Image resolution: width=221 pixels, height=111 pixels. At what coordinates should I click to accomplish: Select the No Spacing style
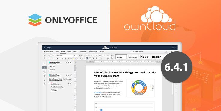(132, 57)
